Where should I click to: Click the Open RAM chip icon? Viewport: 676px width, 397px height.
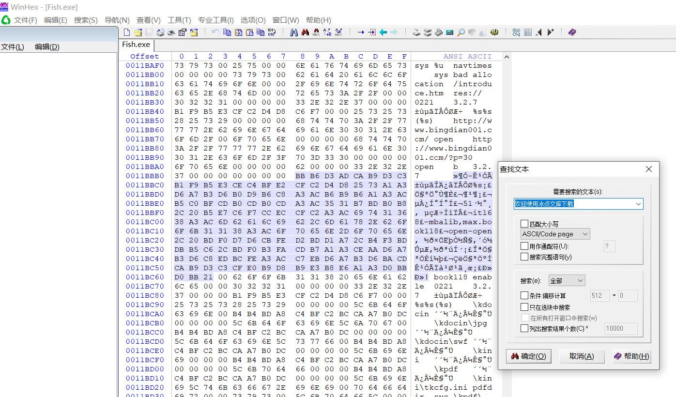pyautogui.click(x=438, y=32)
